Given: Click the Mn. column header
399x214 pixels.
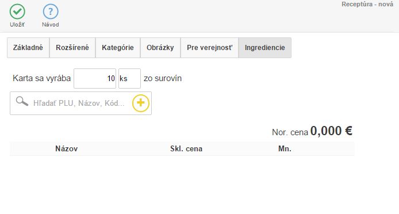Looking at the screenshot, I should [285, 149].
